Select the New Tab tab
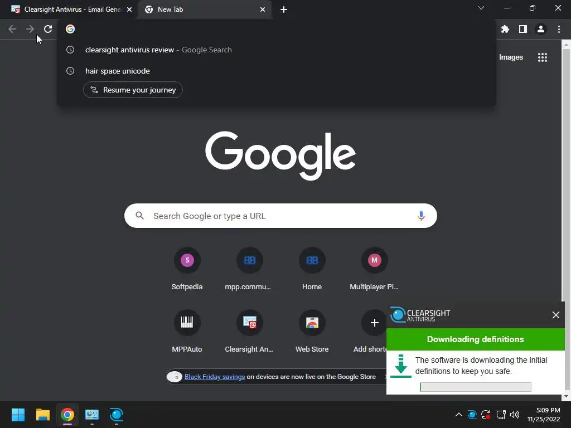The width and height of the screenshot is (571, 428). click(x=204, y=9)
